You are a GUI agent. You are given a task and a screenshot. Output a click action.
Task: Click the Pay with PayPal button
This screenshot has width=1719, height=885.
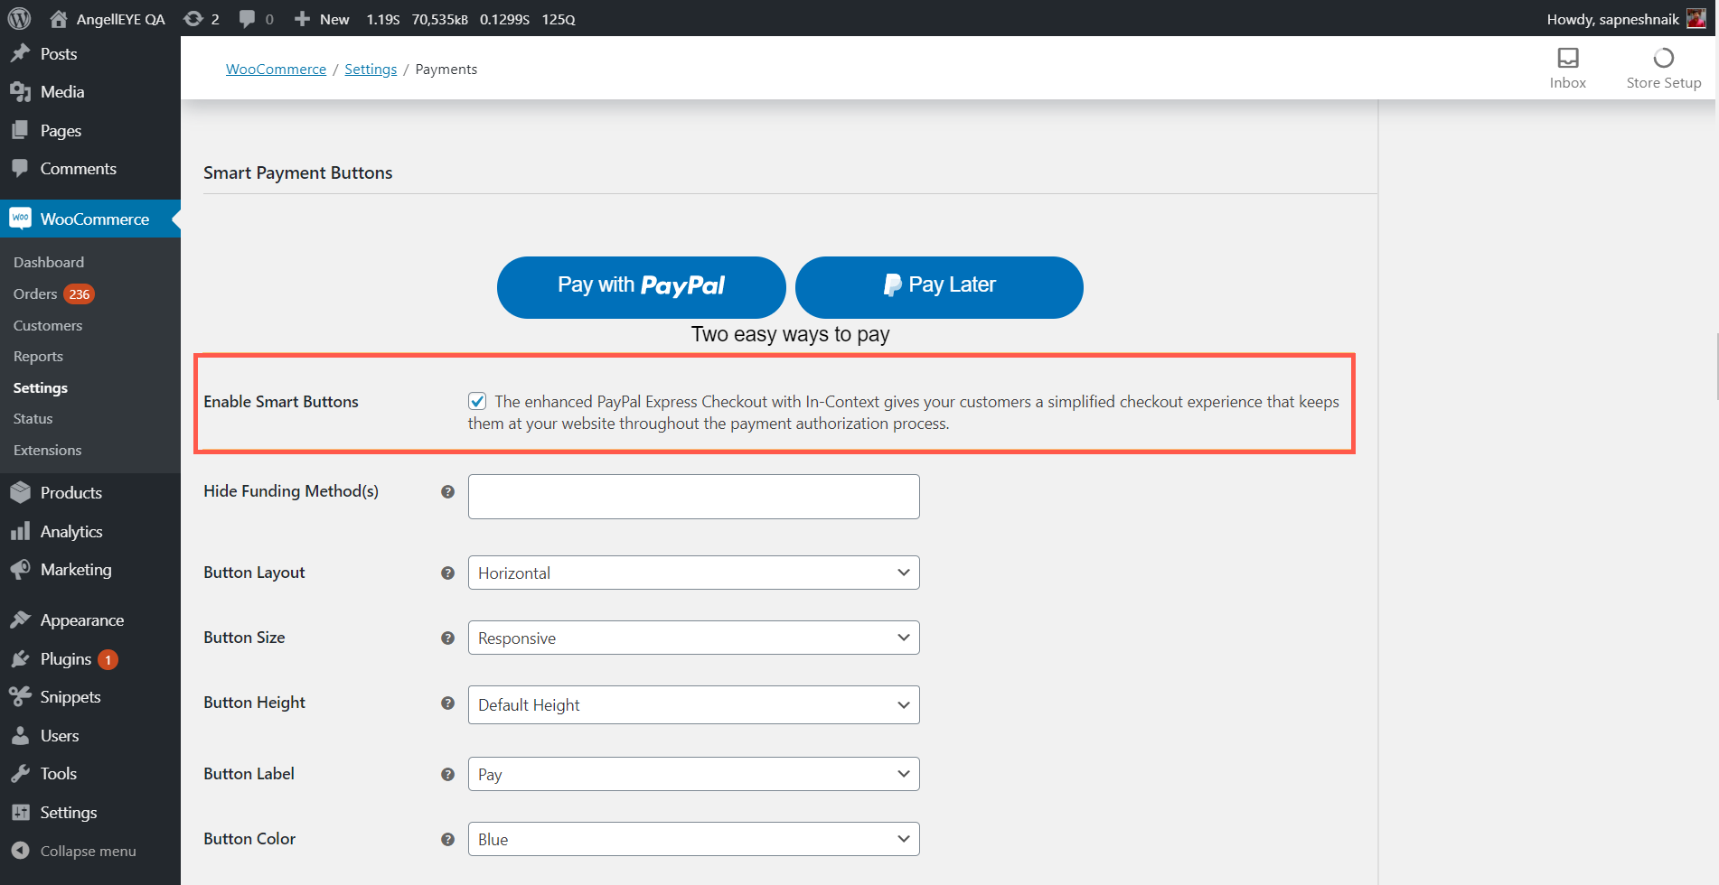pos(641,287)
